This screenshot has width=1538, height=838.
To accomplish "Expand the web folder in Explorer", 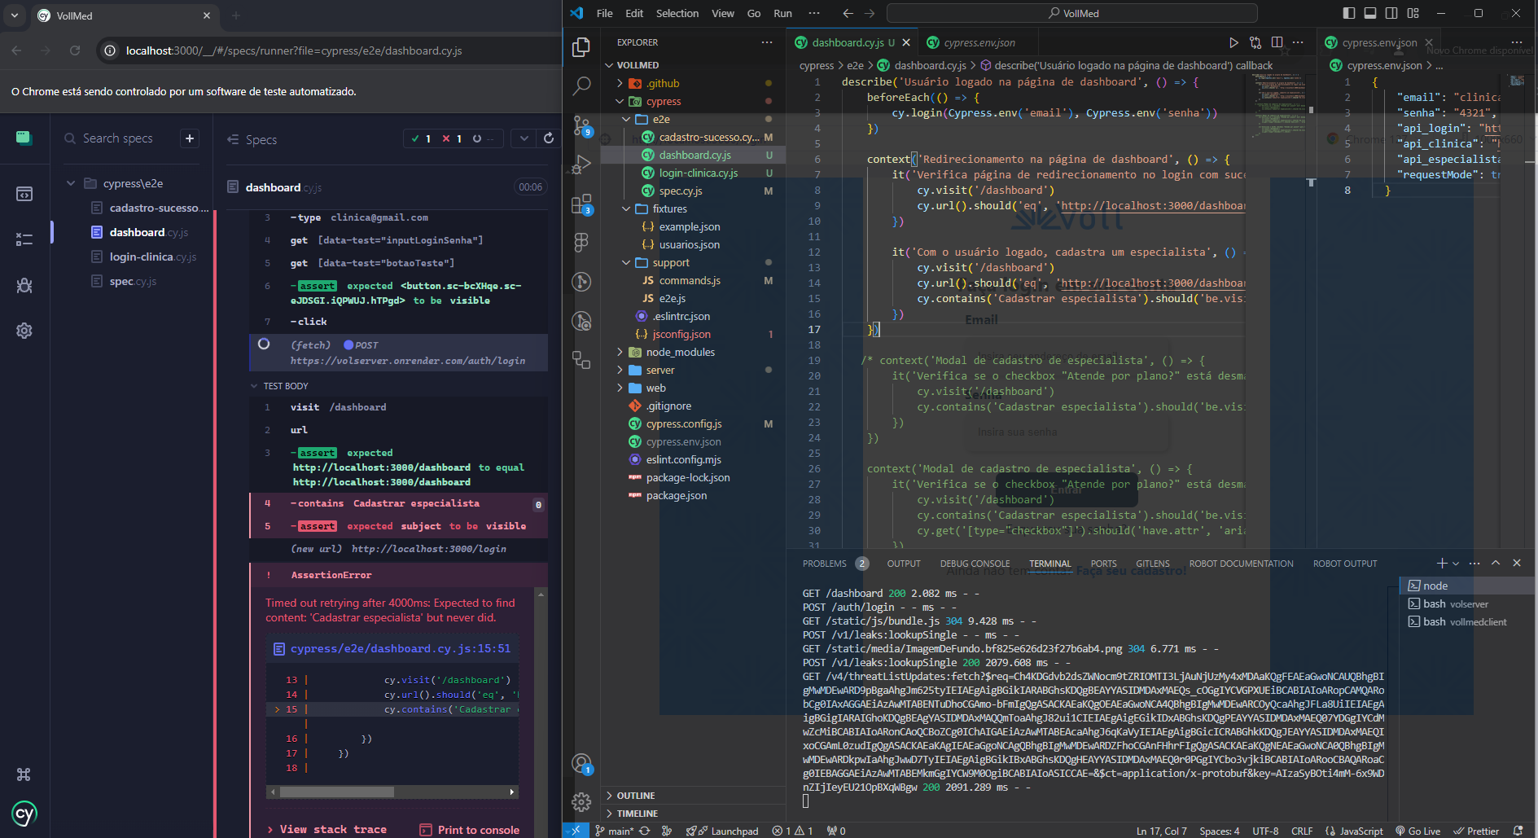I will [620, 388].
